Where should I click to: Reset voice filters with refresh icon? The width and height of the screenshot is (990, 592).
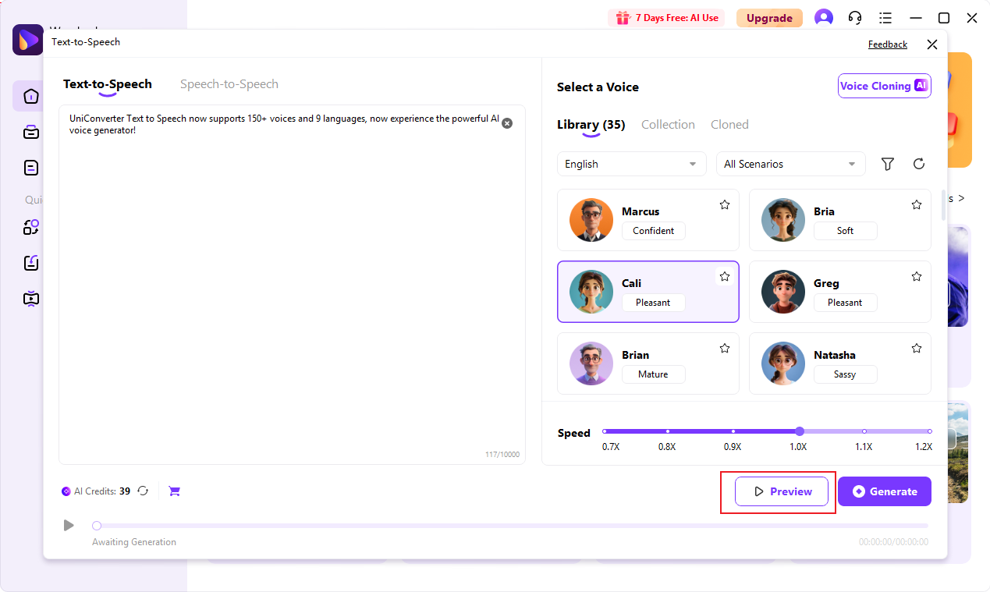tap(919, 164)
